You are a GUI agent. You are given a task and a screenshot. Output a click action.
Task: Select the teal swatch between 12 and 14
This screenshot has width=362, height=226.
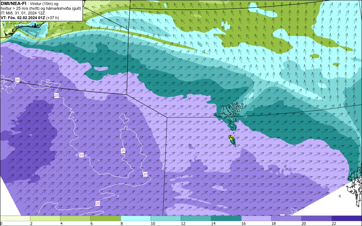point(196,218)
